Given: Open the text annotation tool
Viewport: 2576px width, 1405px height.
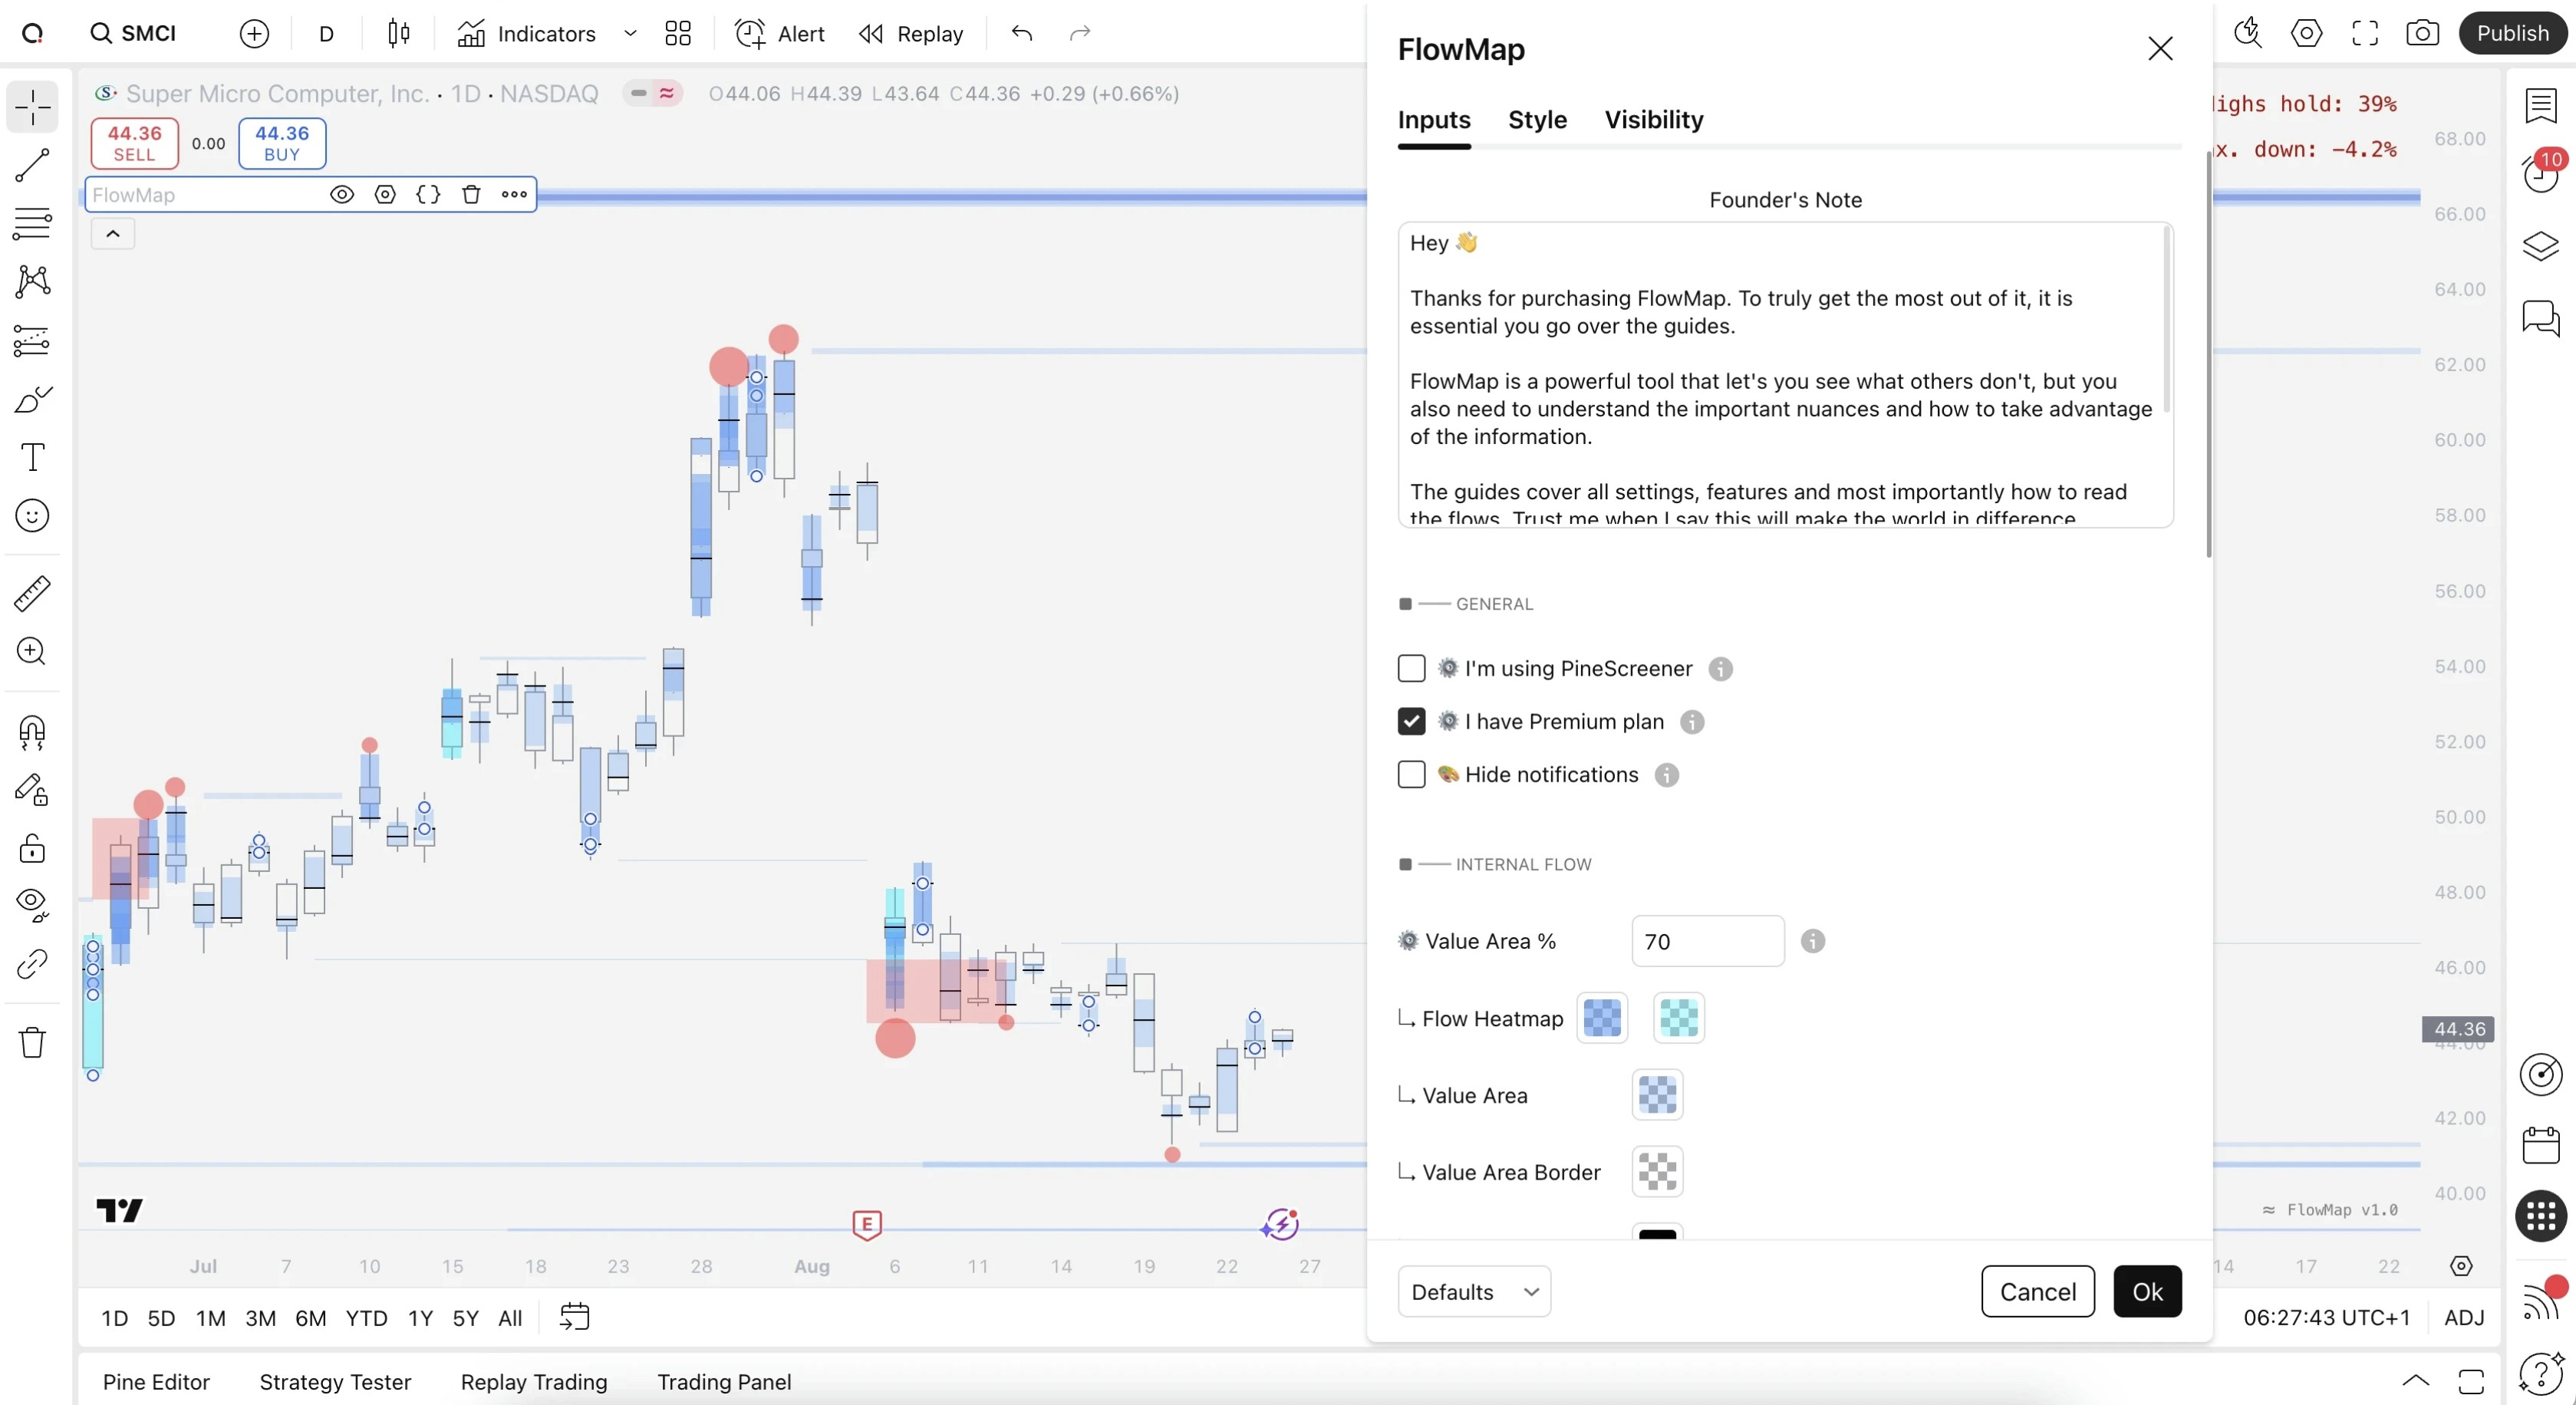Looking at the screenshot, I should click(x=32, y=457).
